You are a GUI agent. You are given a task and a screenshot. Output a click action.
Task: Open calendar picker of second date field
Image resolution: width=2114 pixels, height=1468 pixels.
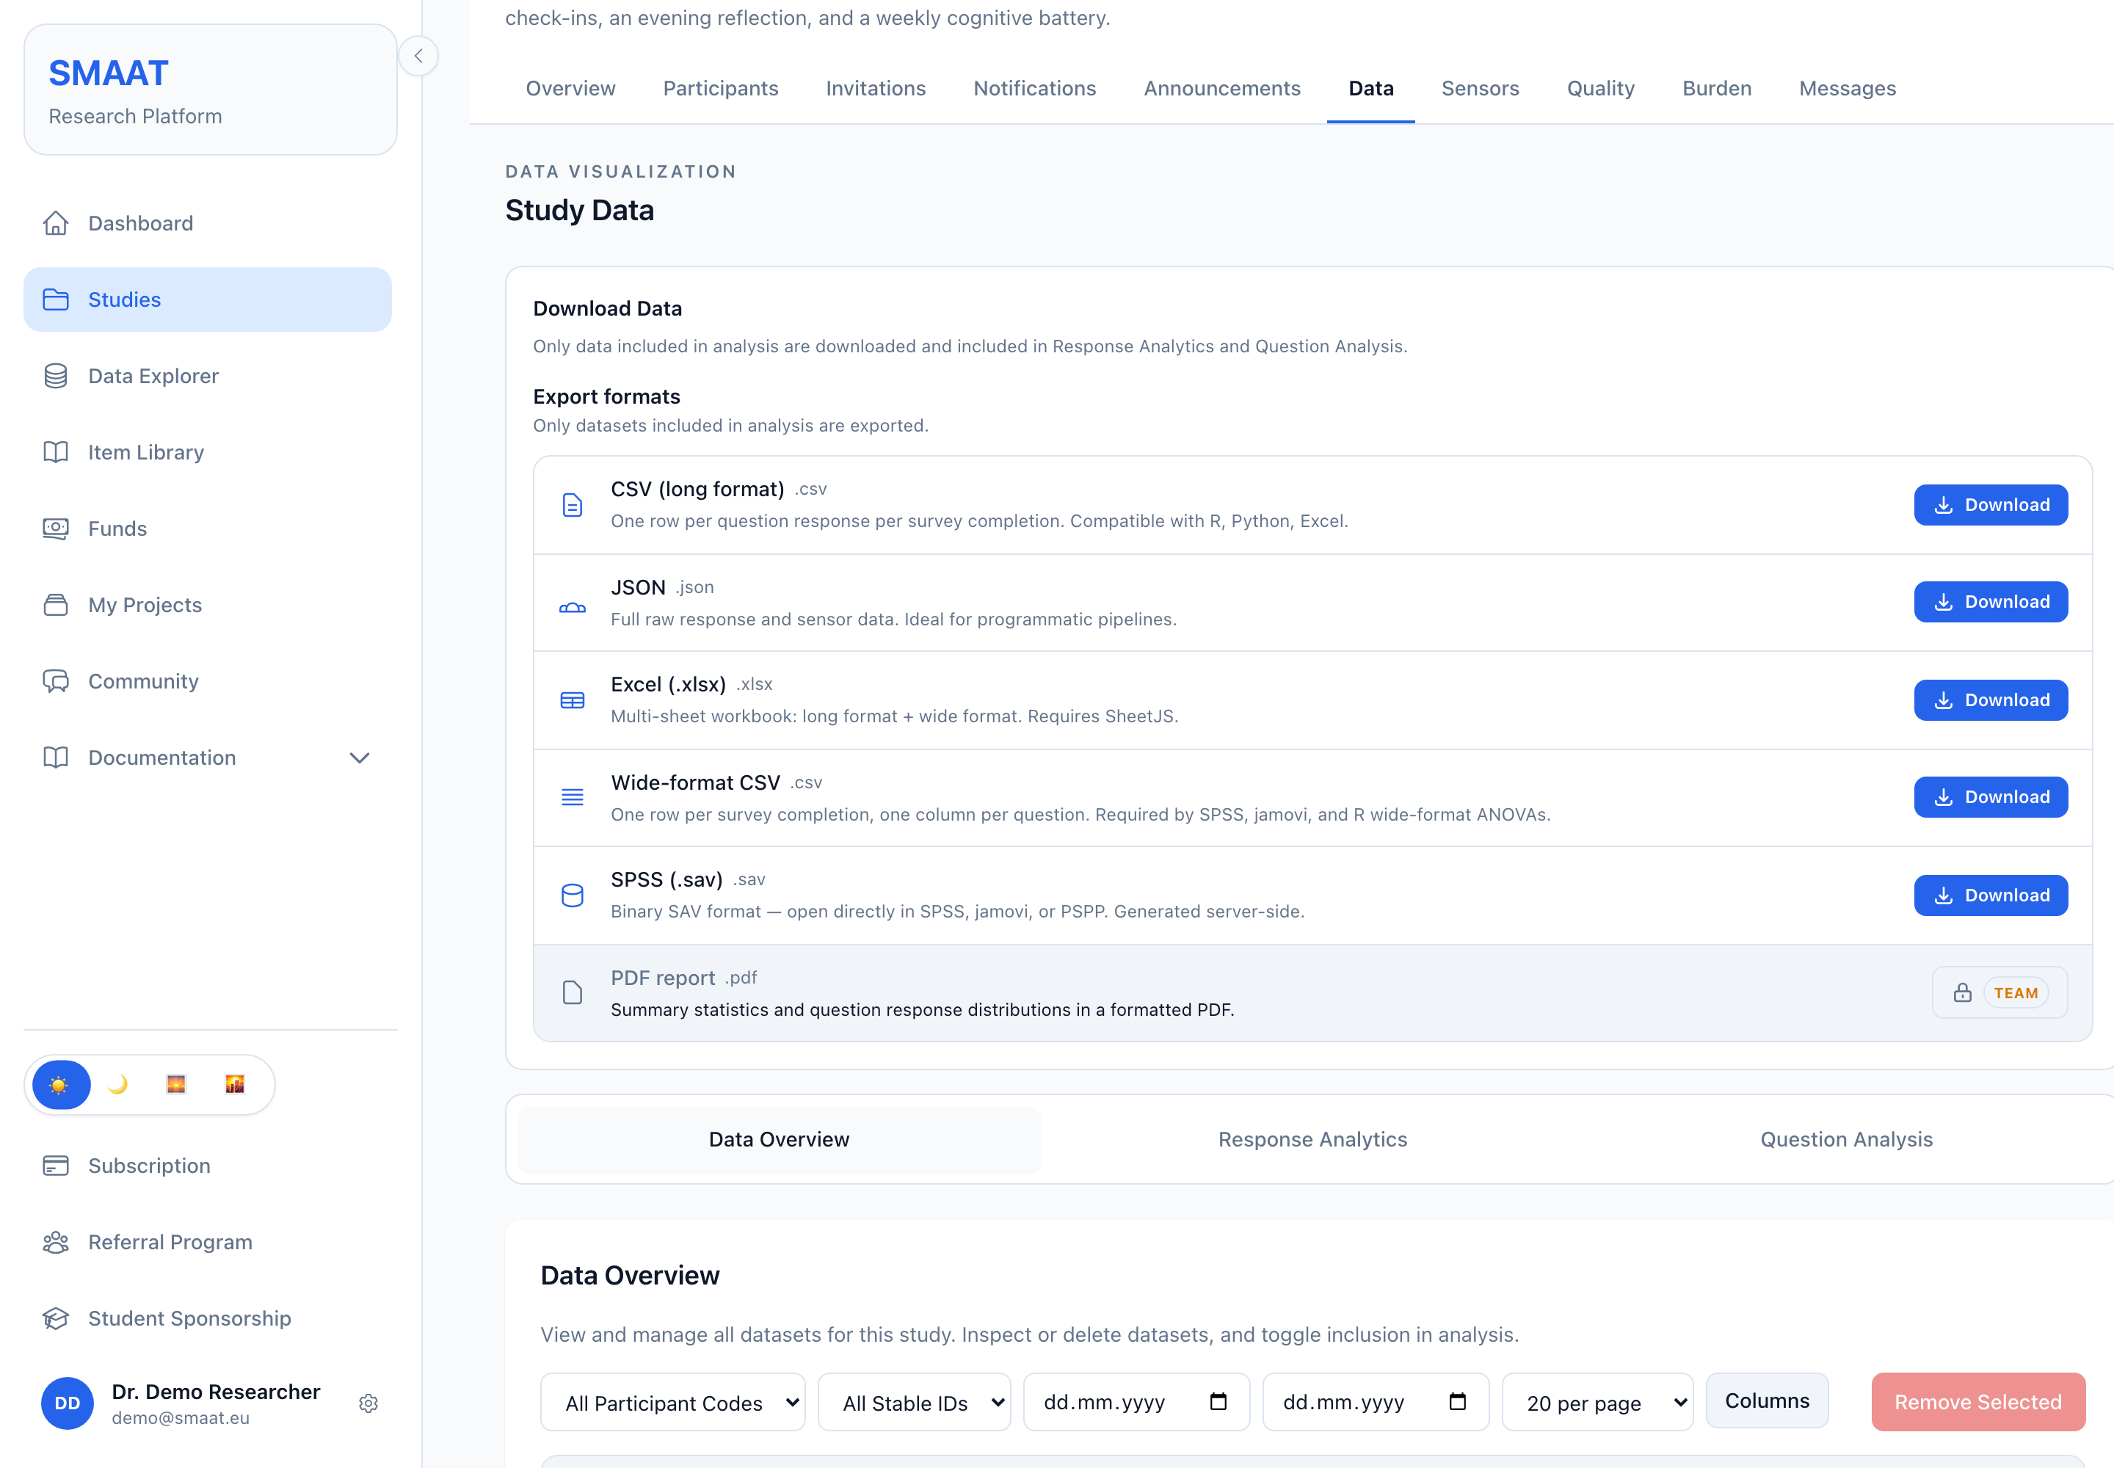(x=1458, y=1402)
